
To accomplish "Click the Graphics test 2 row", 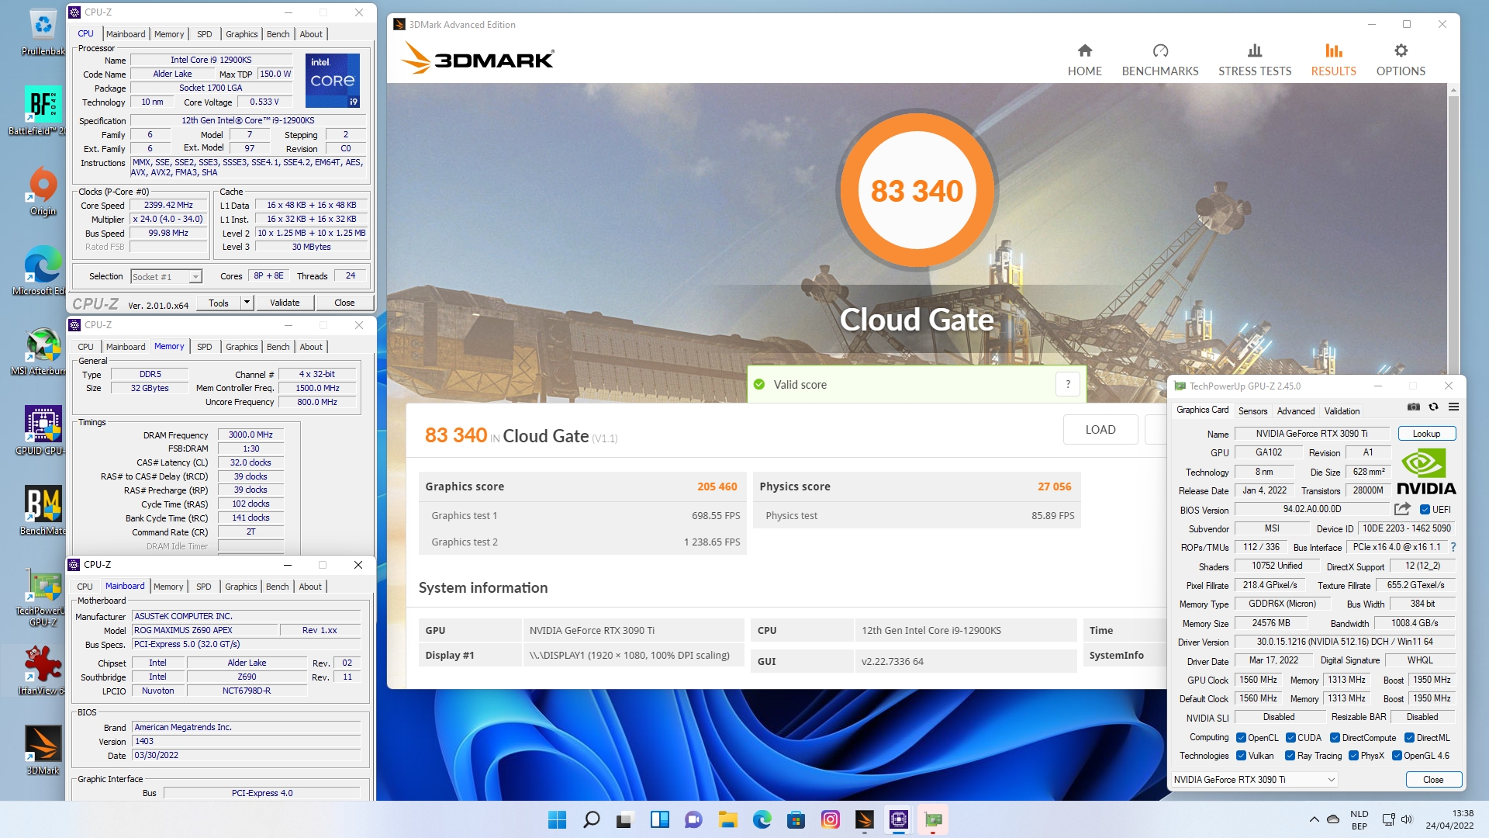I will point(582,542).
